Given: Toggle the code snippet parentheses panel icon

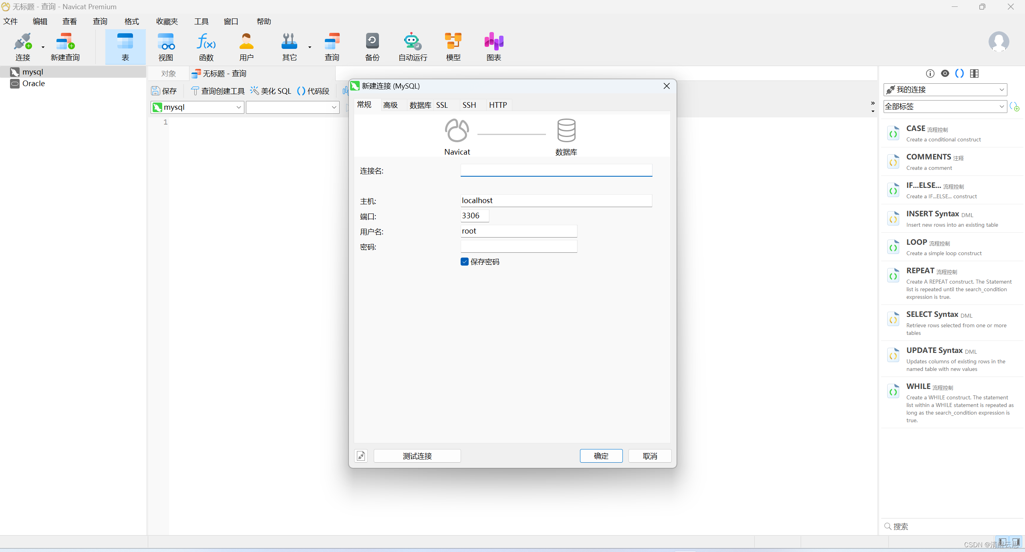Looking at the screenshot, I should coord(959,73).
